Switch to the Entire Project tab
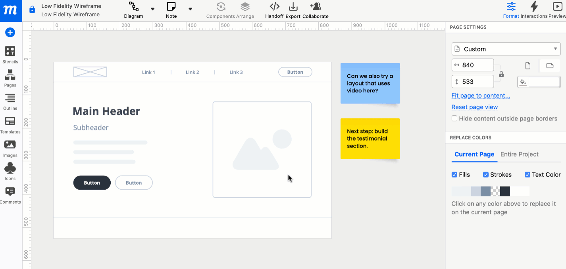This screenshot has width=566, height=269. click(x=519, y=155)
